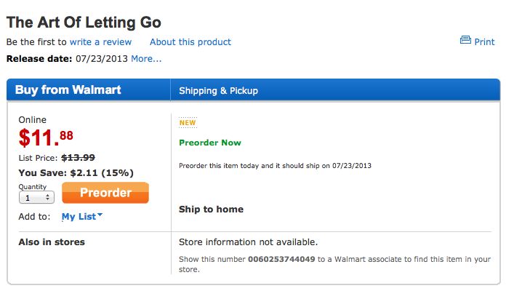Click the store number 0060253744049
The height and width of the screenshot is (291, 514).
point(282,258)
